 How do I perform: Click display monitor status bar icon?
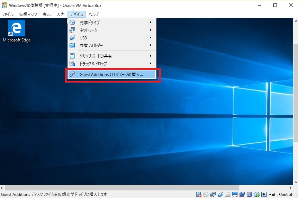point(235,195)
